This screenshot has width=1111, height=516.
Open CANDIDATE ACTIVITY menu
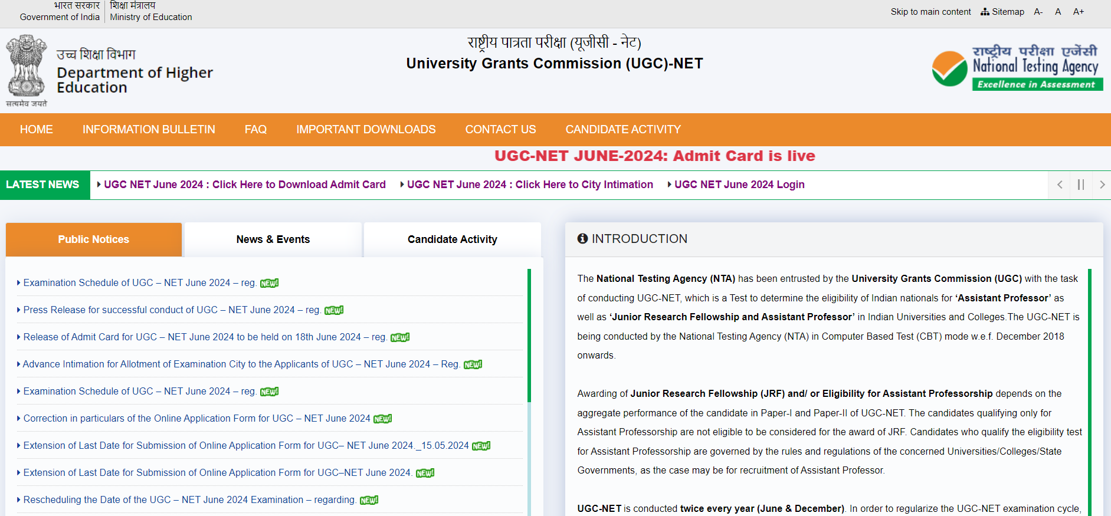(623, 129)
